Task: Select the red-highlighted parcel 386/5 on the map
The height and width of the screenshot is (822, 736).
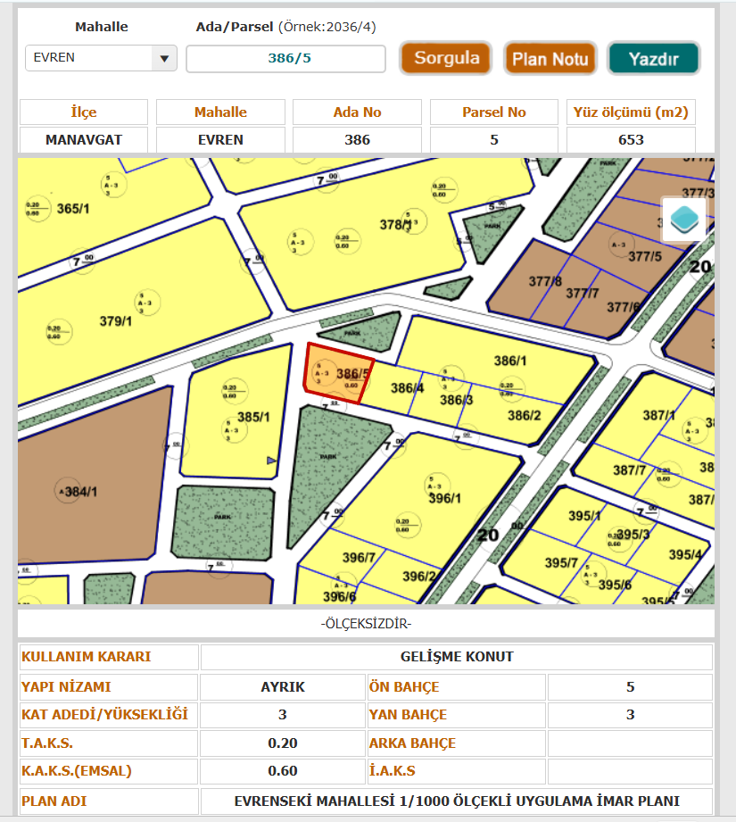Action: click(337, 375)
